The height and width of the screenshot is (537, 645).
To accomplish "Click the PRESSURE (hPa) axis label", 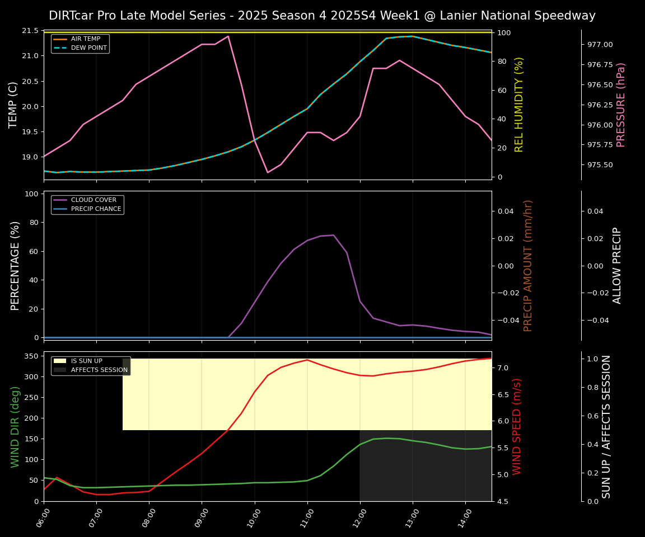I will (x=620, y=105).
